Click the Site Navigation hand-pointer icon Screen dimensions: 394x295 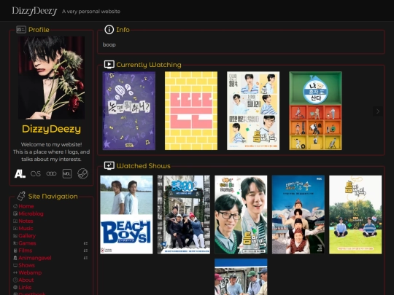click(x=21, y=196)
